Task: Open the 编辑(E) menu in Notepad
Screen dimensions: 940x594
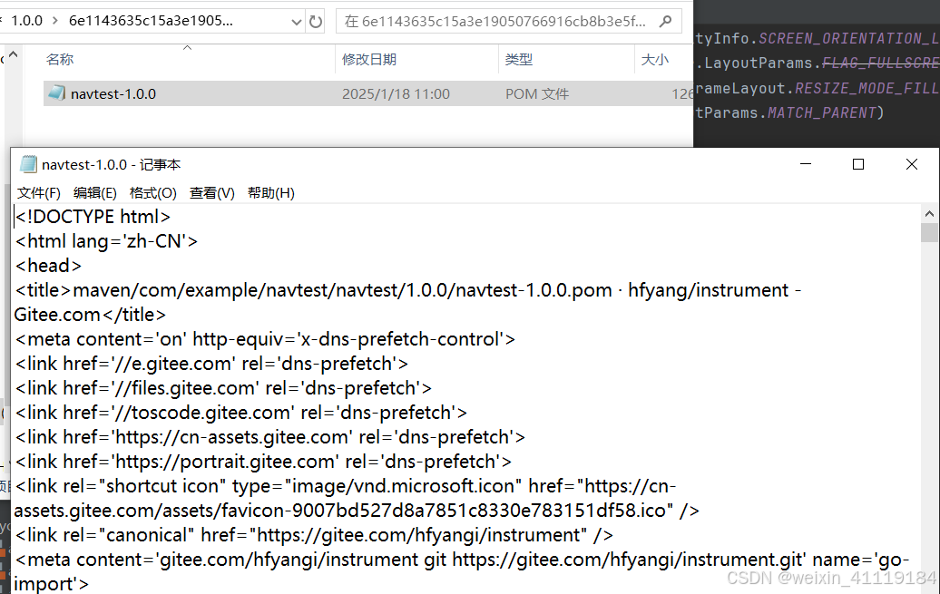Action: 94,193
